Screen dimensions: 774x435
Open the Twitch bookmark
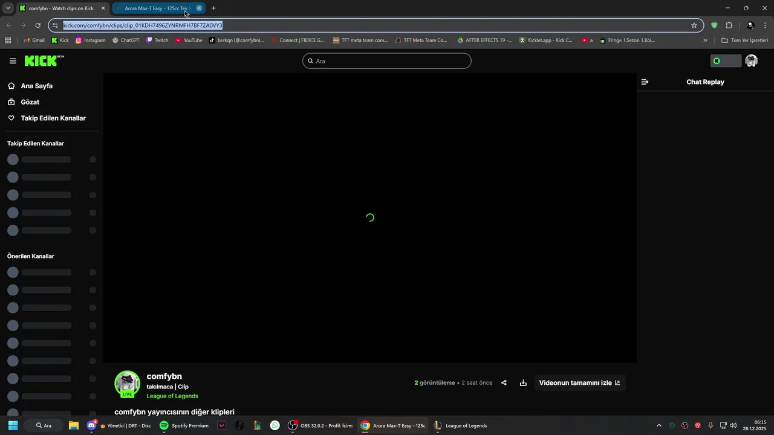tap(157, 40)
